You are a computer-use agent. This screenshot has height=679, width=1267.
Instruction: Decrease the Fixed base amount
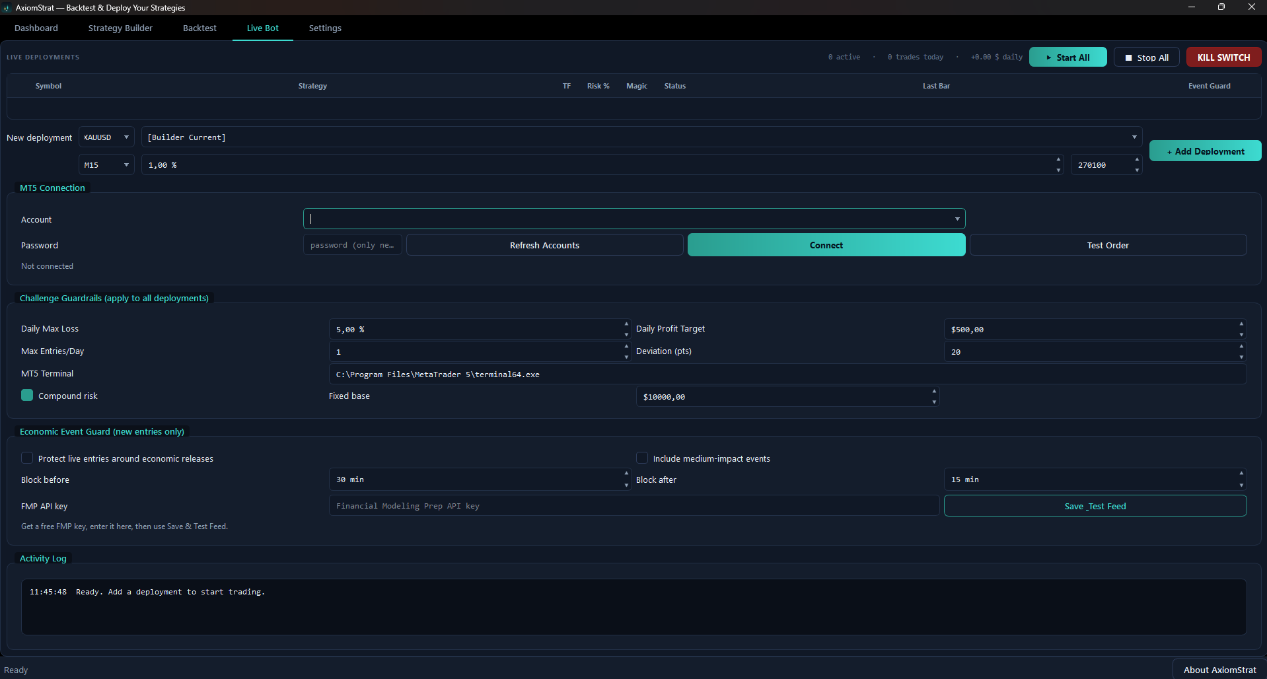[934, 402]
